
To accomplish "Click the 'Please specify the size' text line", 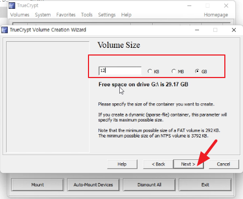I will 156,104.
